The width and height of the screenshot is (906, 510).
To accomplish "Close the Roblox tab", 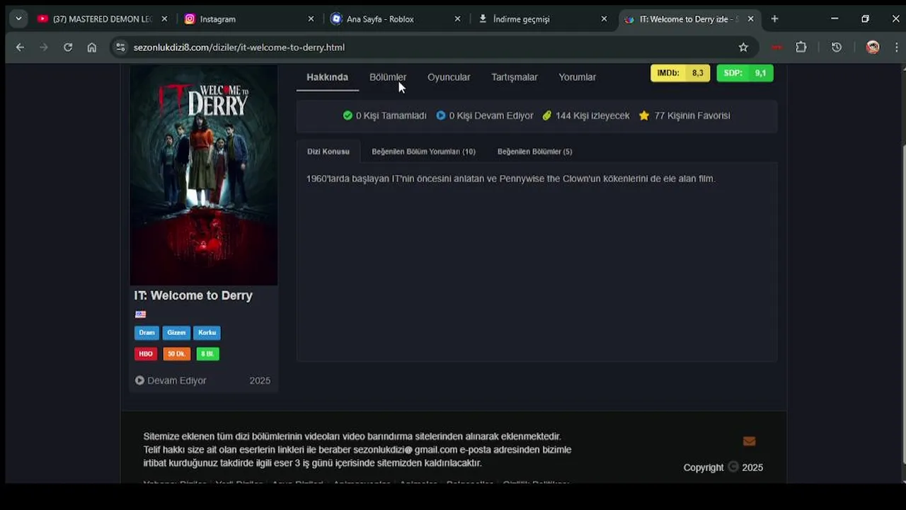I will coord(457,19).
